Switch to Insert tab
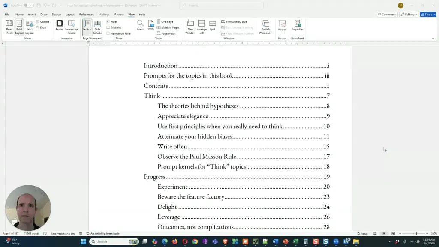Viewport: 439px width, 247px height. 32,14
